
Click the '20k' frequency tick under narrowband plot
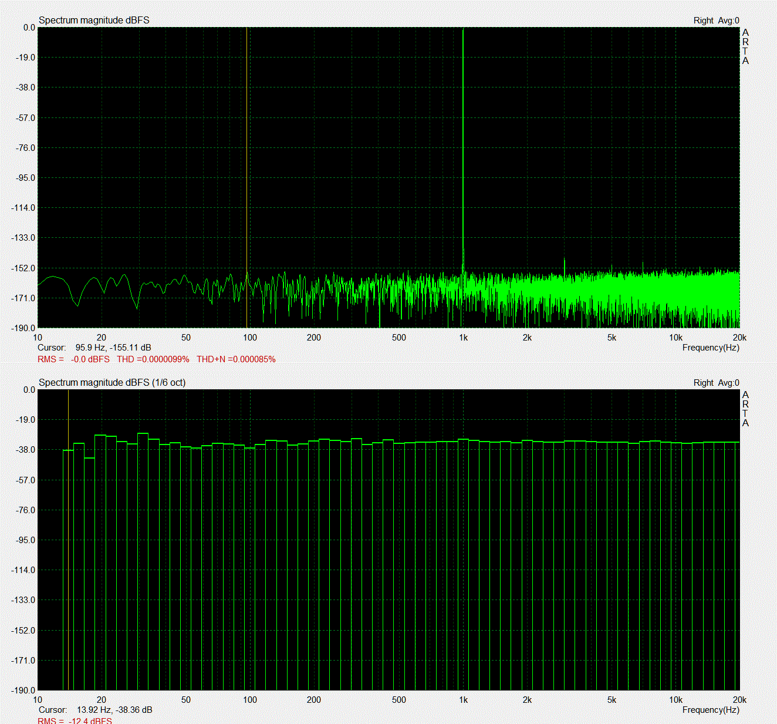tap(739, 338)
